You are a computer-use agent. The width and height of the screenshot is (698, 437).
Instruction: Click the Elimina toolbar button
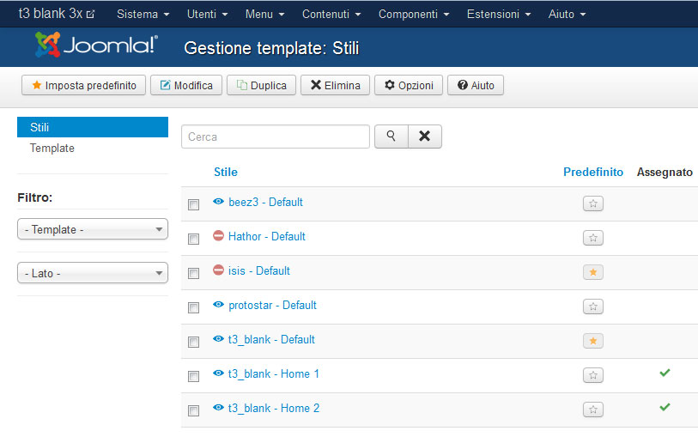(x=335, y=85)
